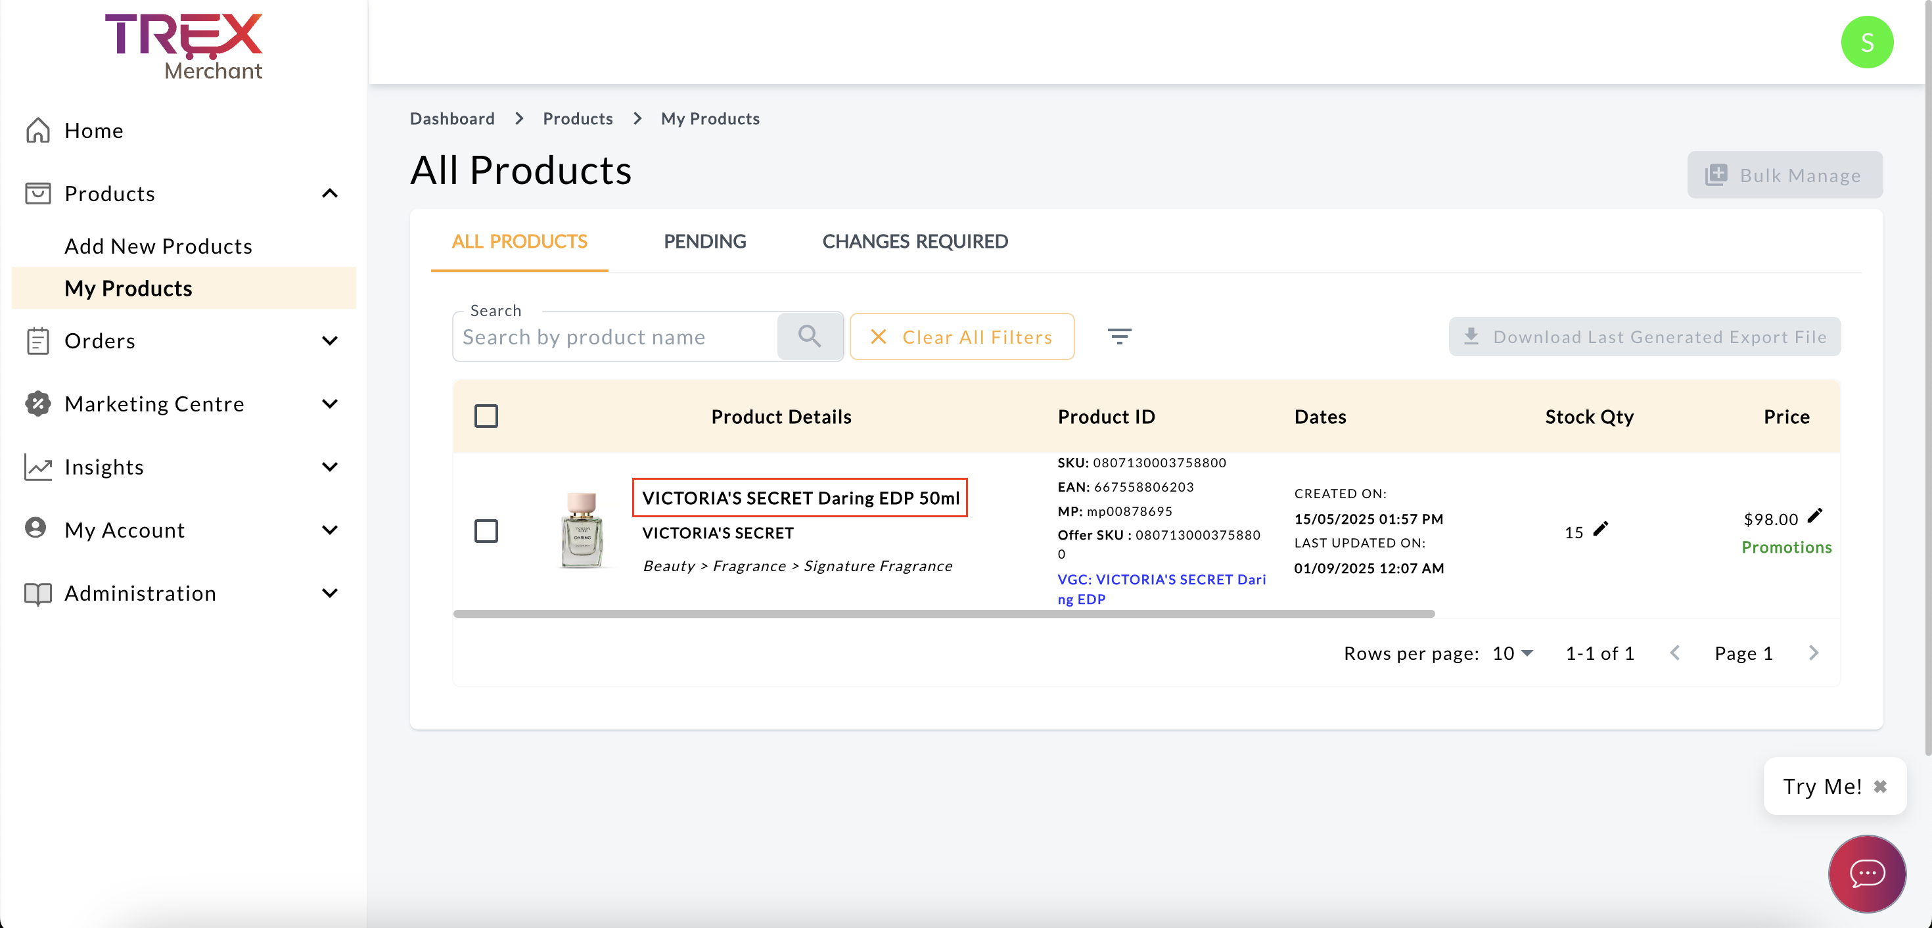
Task: Expand the Orders menu
Action: [x=330, y=340]
